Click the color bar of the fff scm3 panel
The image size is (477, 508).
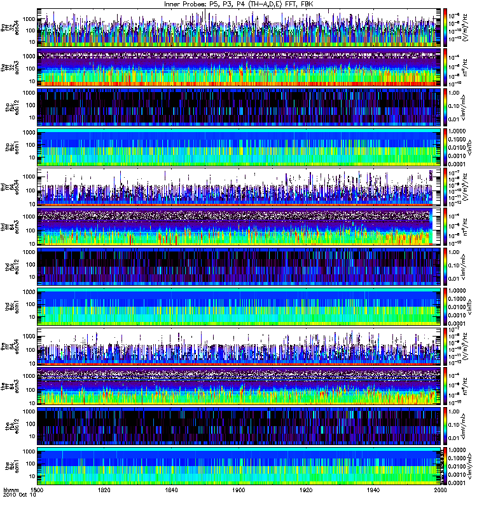tap(445, 386)
